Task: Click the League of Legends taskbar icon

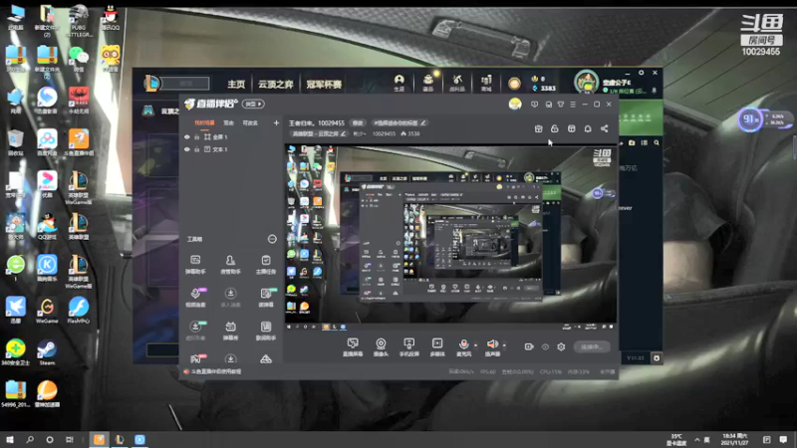Action: [120, 439]
